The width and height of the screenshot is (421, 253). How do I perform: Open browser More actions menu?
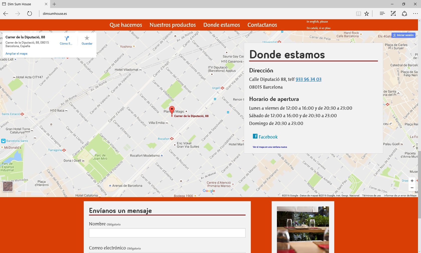(x=415, y=14)
